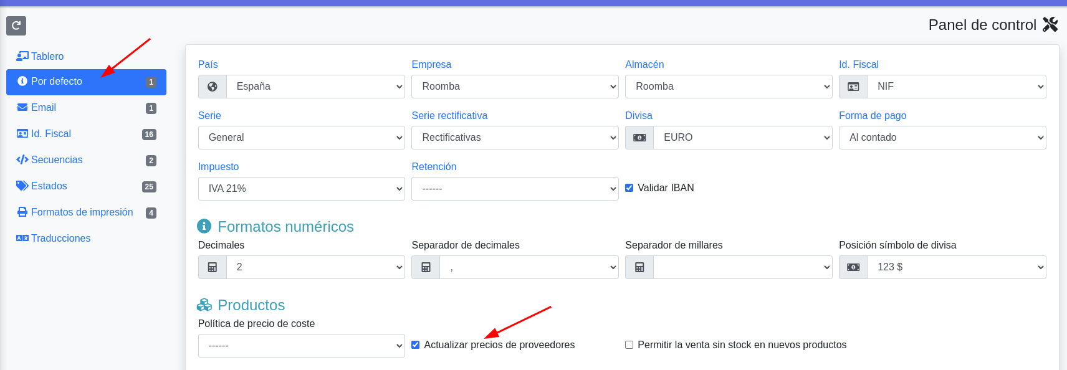Click the globe icon beside País
The width and height of the screenshot is (1067, 370).
(213, 87)
